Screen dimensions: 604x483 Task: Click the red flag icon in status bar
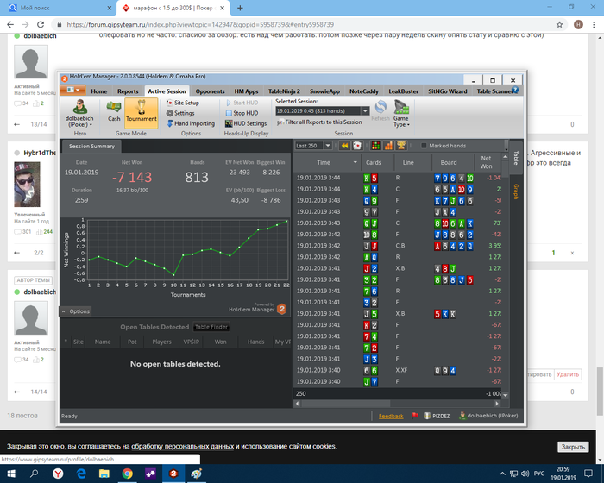(x=415, y=416)
